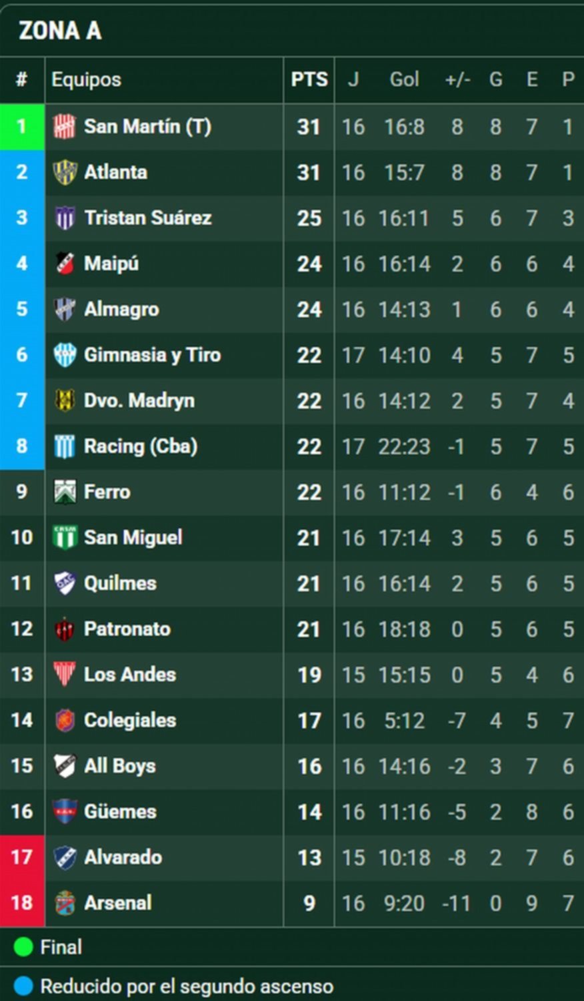Click the Equipos column header

(x=87, y=79)
